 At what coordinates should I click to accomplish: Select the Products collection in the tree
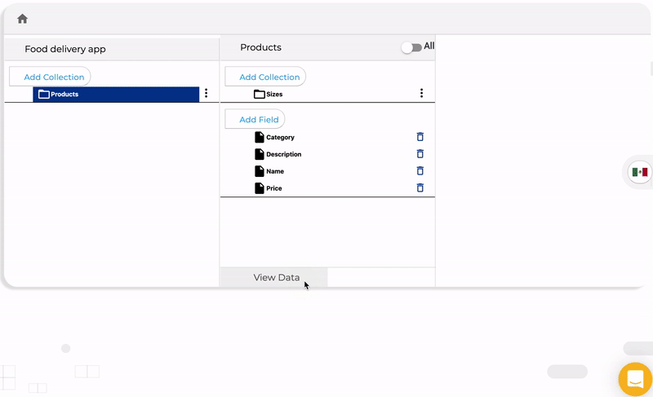point(116,95)
